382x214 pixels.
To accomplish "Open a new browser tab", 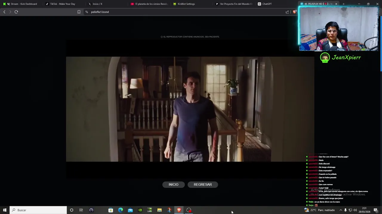I will [x=344, y=4].
